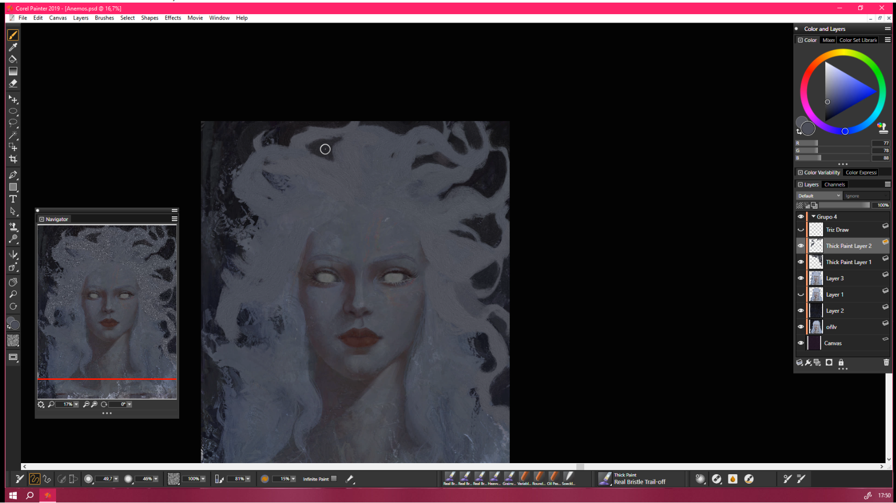Open the Shapes menu
Screen dimensions: 896x503
coord(149,18)
